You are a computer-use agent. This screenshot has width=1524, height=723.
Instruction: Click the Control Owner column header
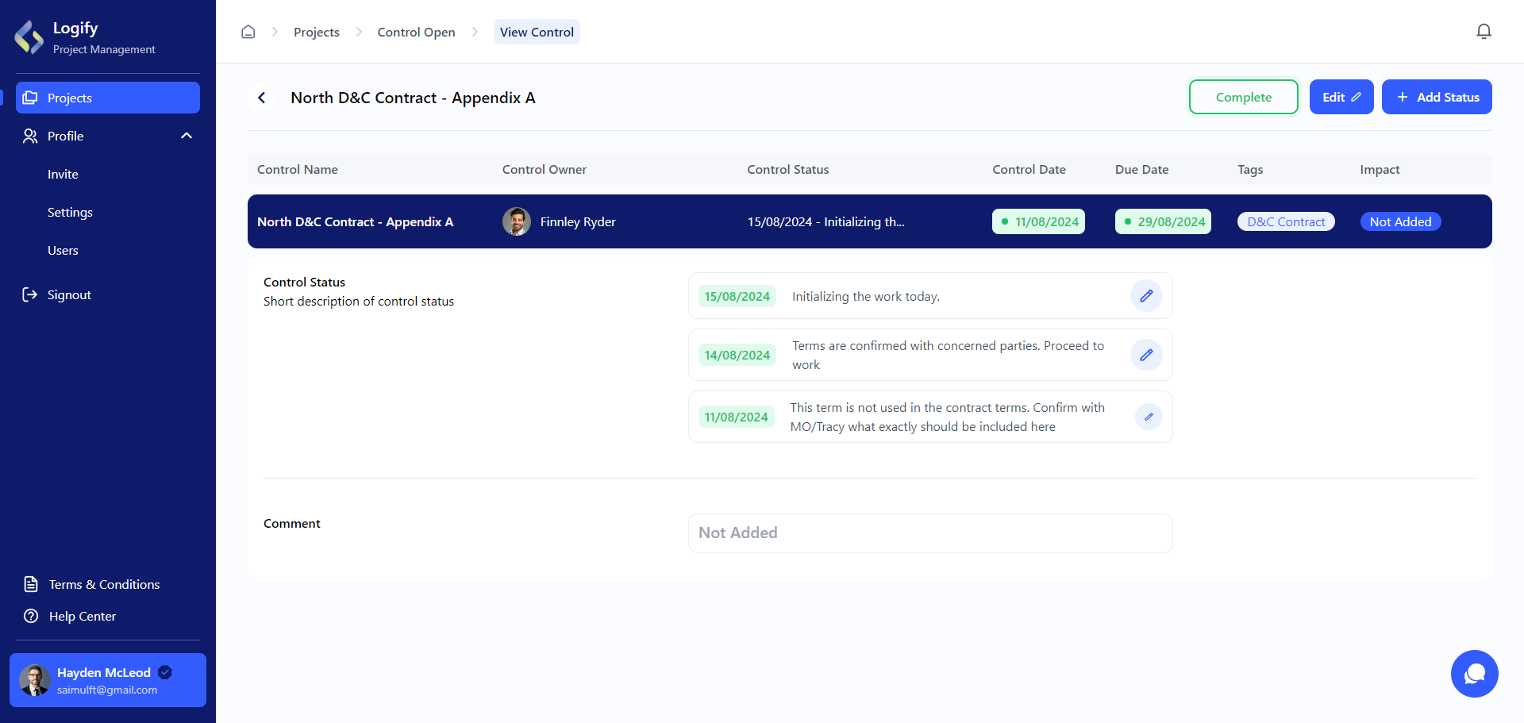[545, 169]
